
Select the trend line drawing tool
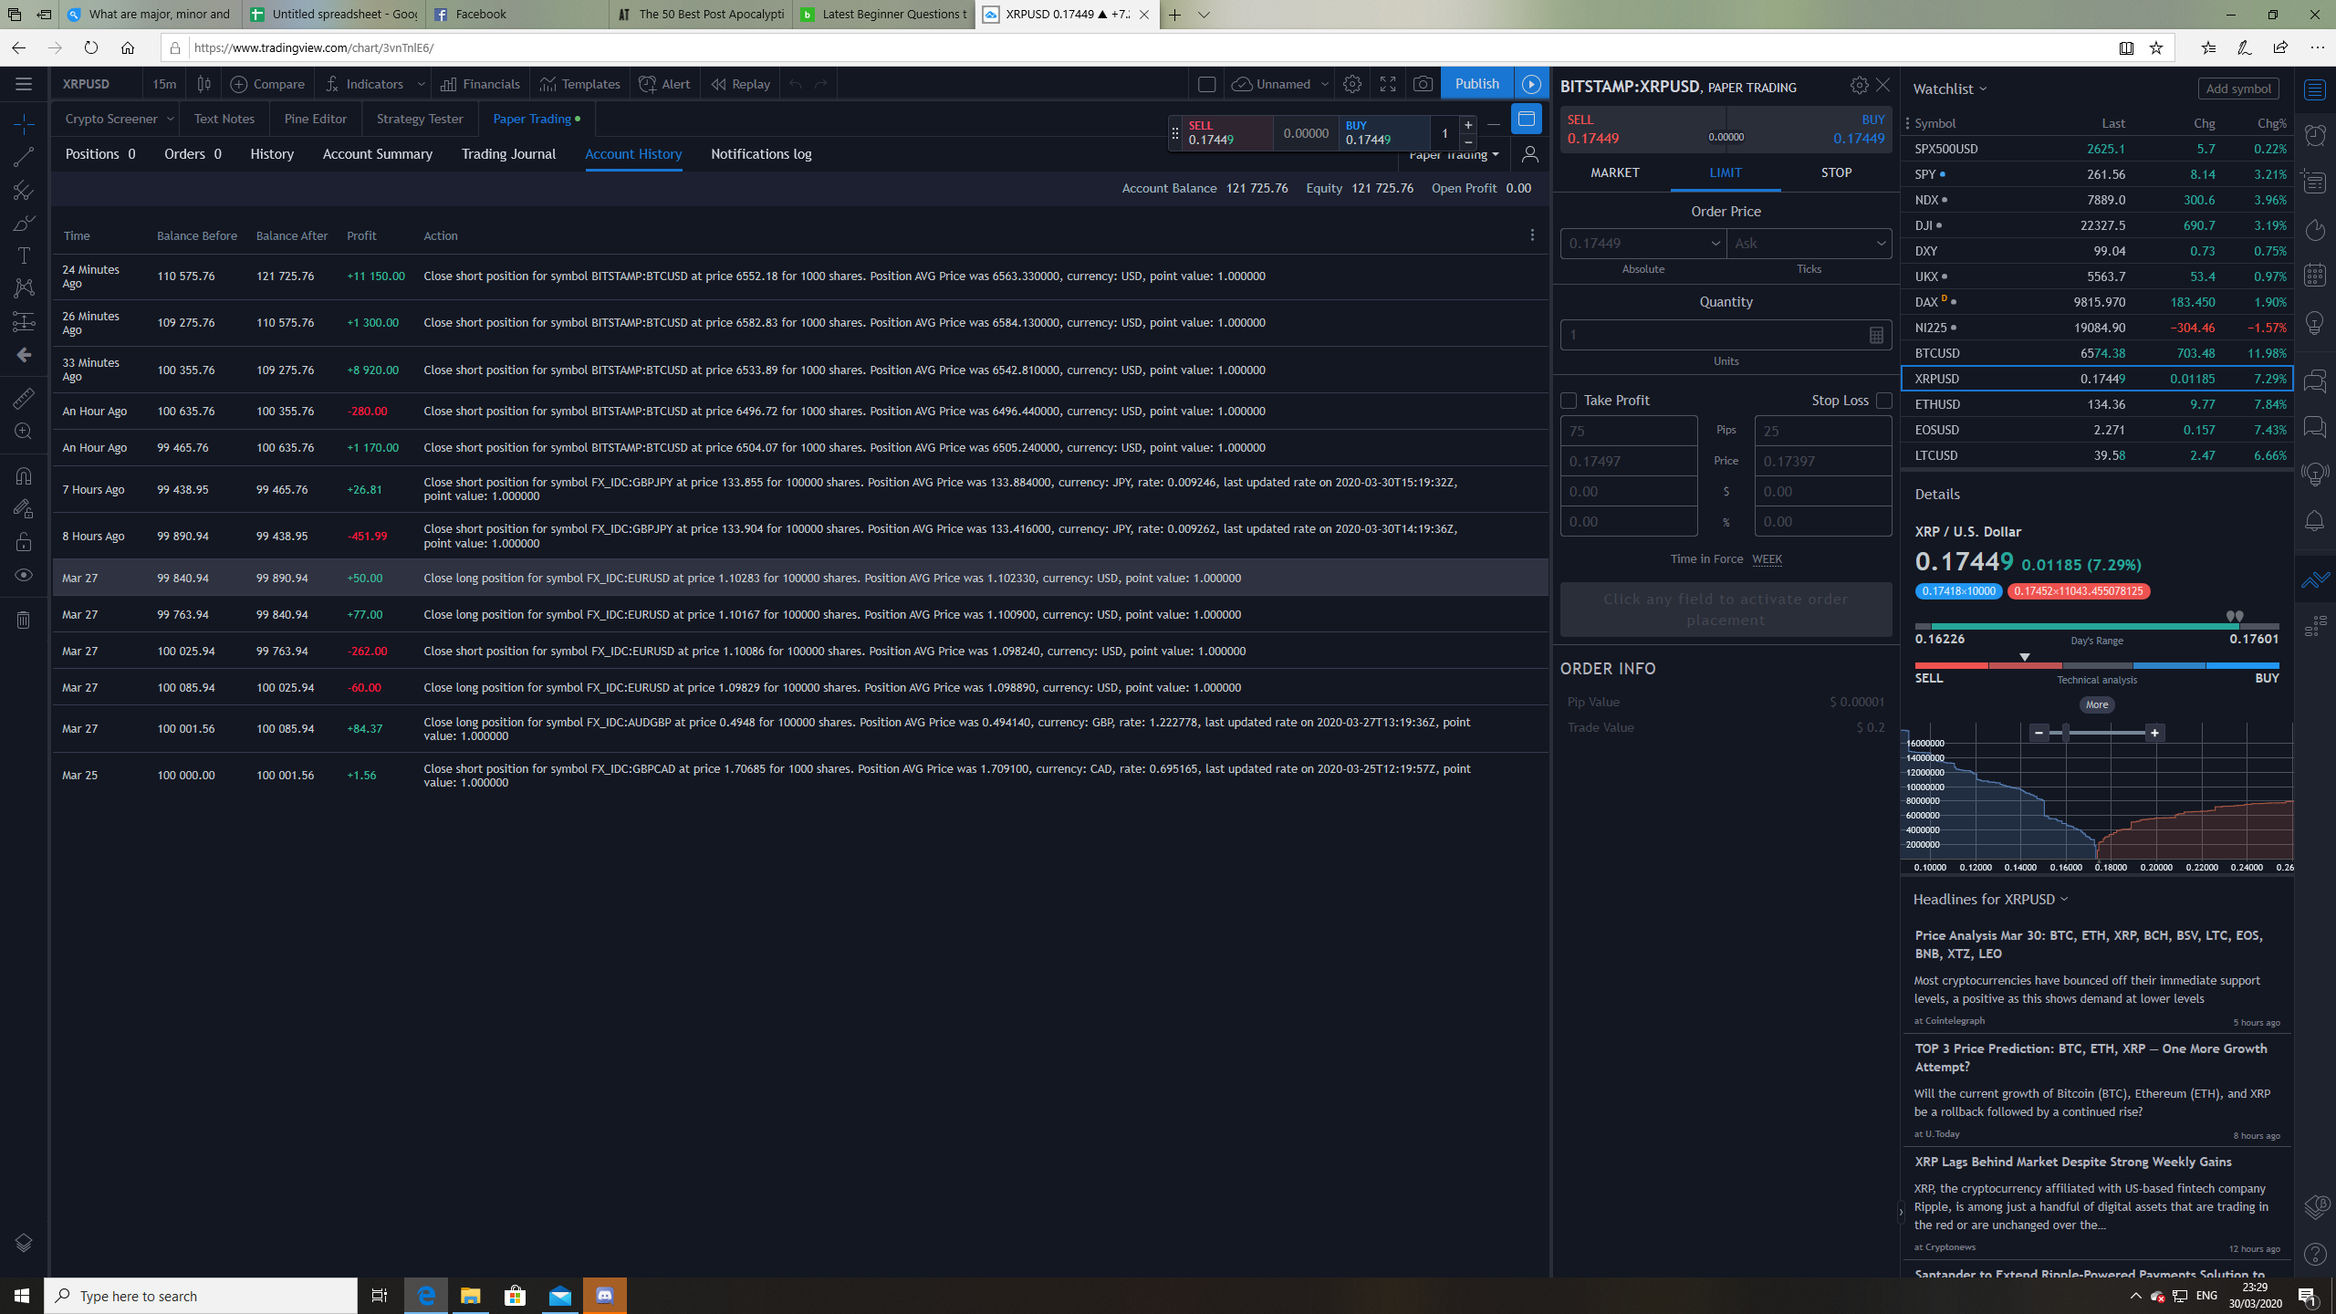(x=24, y=156)
